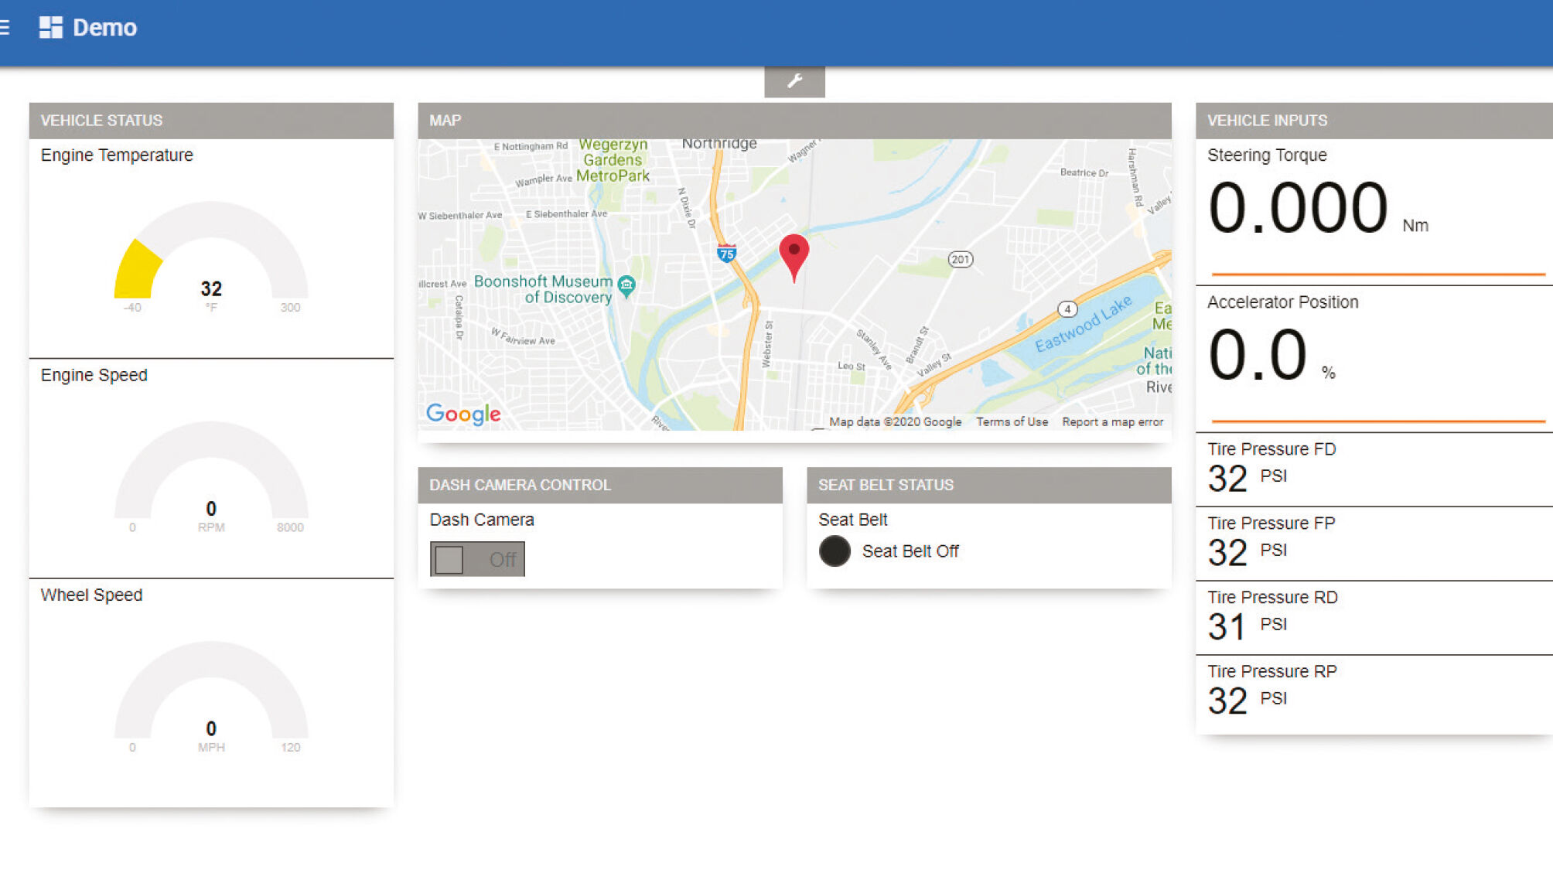Click the Wheel Speed MPH gauge
1553x873 pixels.
[211, 694]
